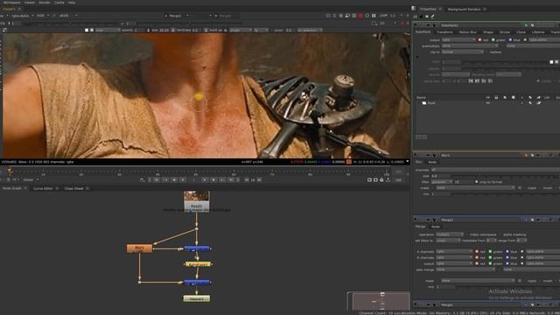The height and width of the screenshot is (315, 560).
Task: Enable Video colorspace in Merge1
Action: [x=466, y=234]
